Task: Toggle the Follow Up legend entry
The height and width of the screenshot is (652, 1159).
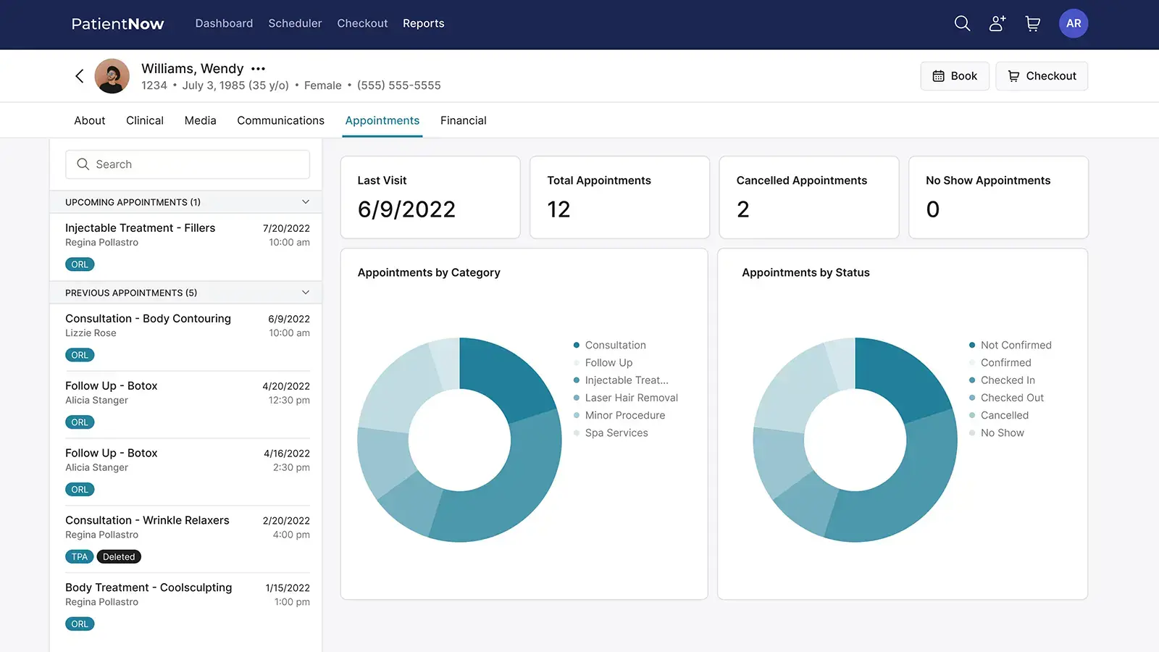Action: tap(603, 362)
